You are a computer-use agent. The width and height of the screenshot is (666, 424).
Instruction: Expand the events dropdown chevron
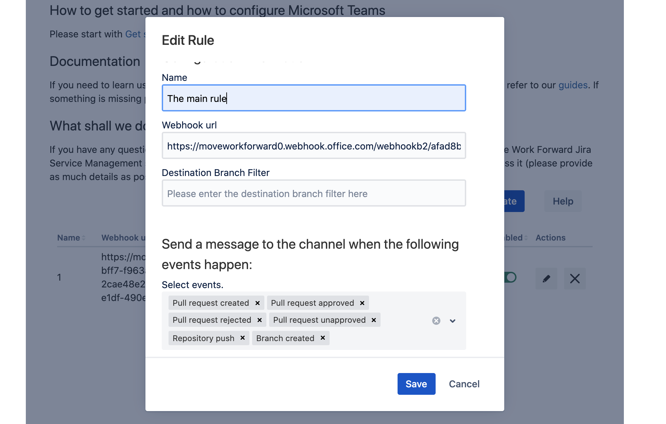(x=452, y=321)
